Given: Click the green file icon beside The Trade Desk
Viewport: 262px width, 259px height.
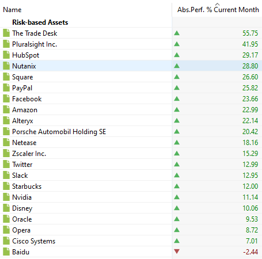Looking at the screenshot, I should [x=6, y=33].
